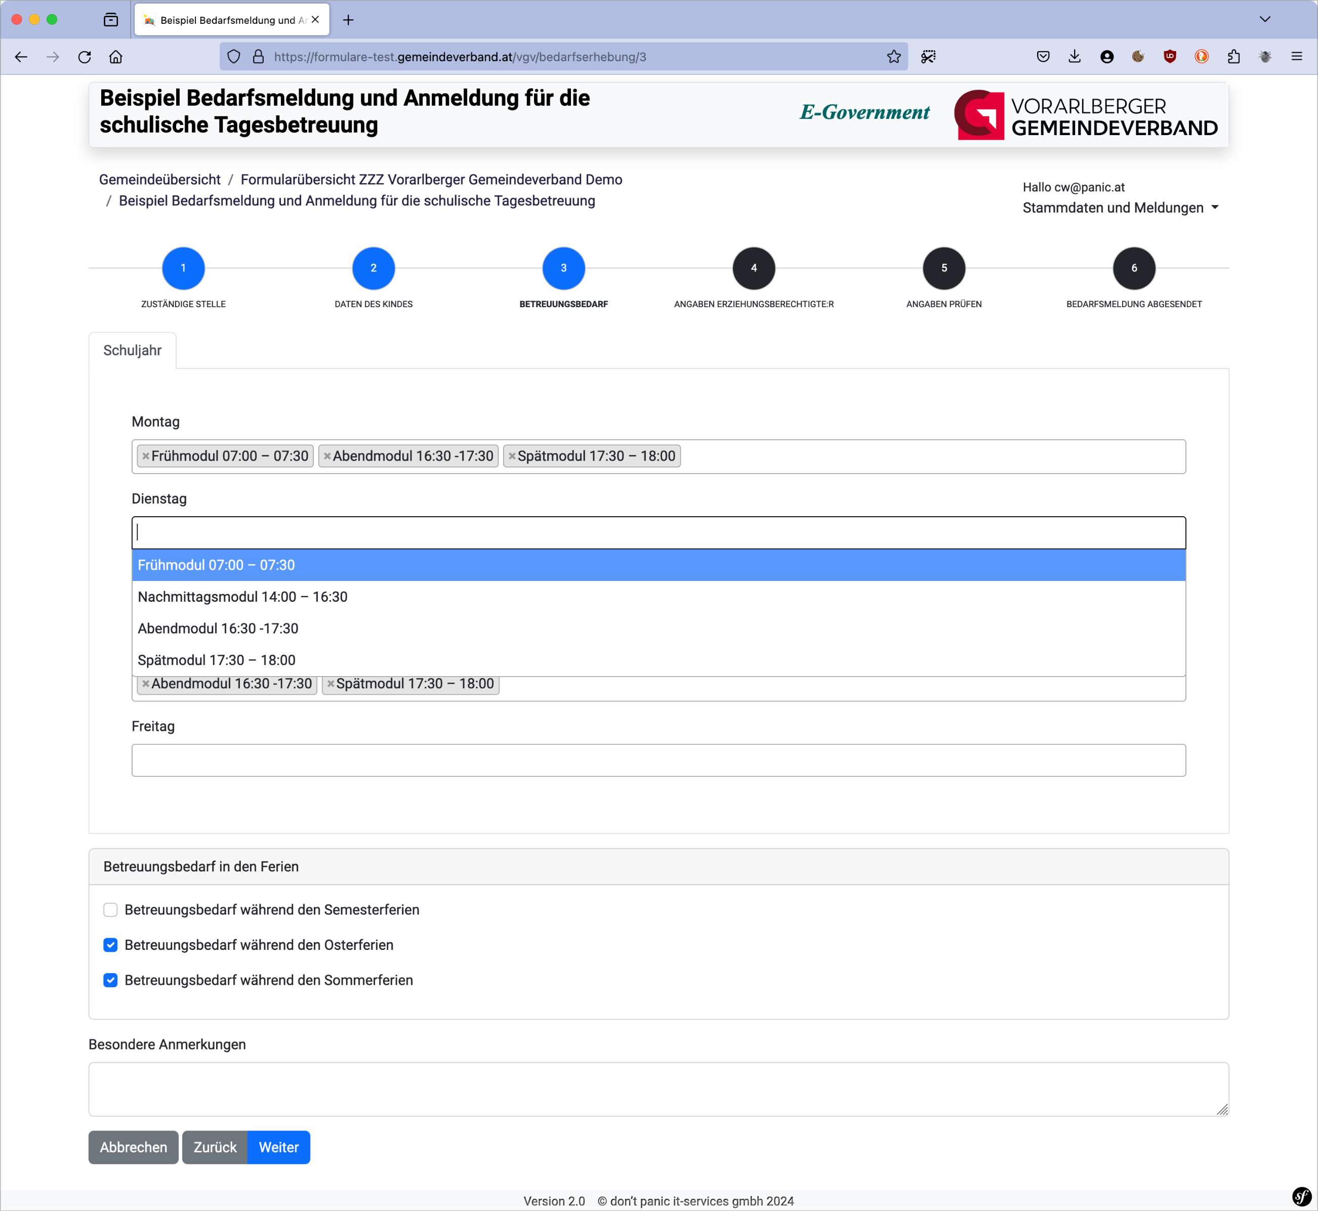Viewport: 1318px width, 1211px height.
Task: Click the cookie extension icon
Action: click(x=1138, y=57)
